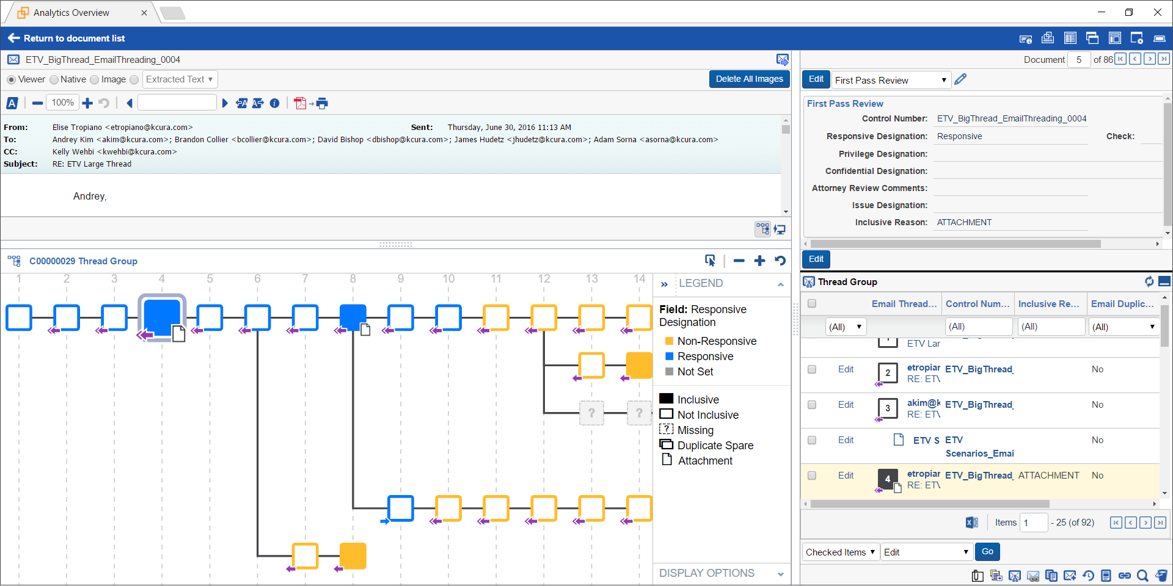Reset the thread diagram view
The height and width of the screenshot is (586, 1173).
coord(781,260)
